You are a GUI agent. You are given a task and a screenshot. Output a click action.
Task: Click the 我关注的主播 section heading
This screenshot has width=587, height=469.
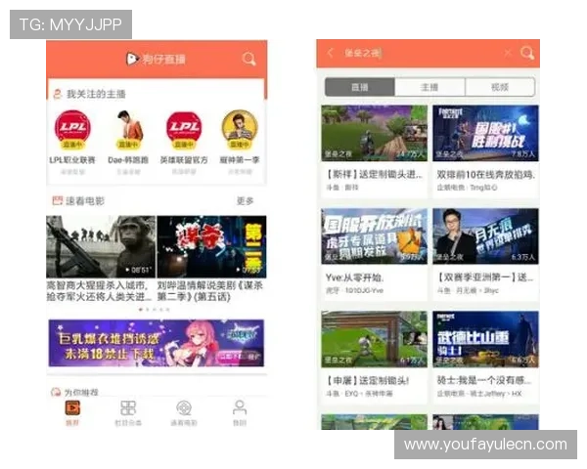click(96, 94)
